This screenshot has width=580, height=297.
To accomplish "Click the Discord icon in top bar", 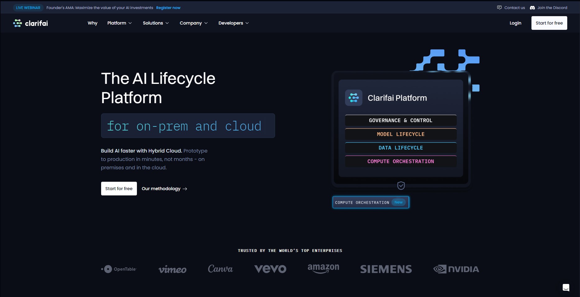I will pyautogui.click(x=532, y=8).
